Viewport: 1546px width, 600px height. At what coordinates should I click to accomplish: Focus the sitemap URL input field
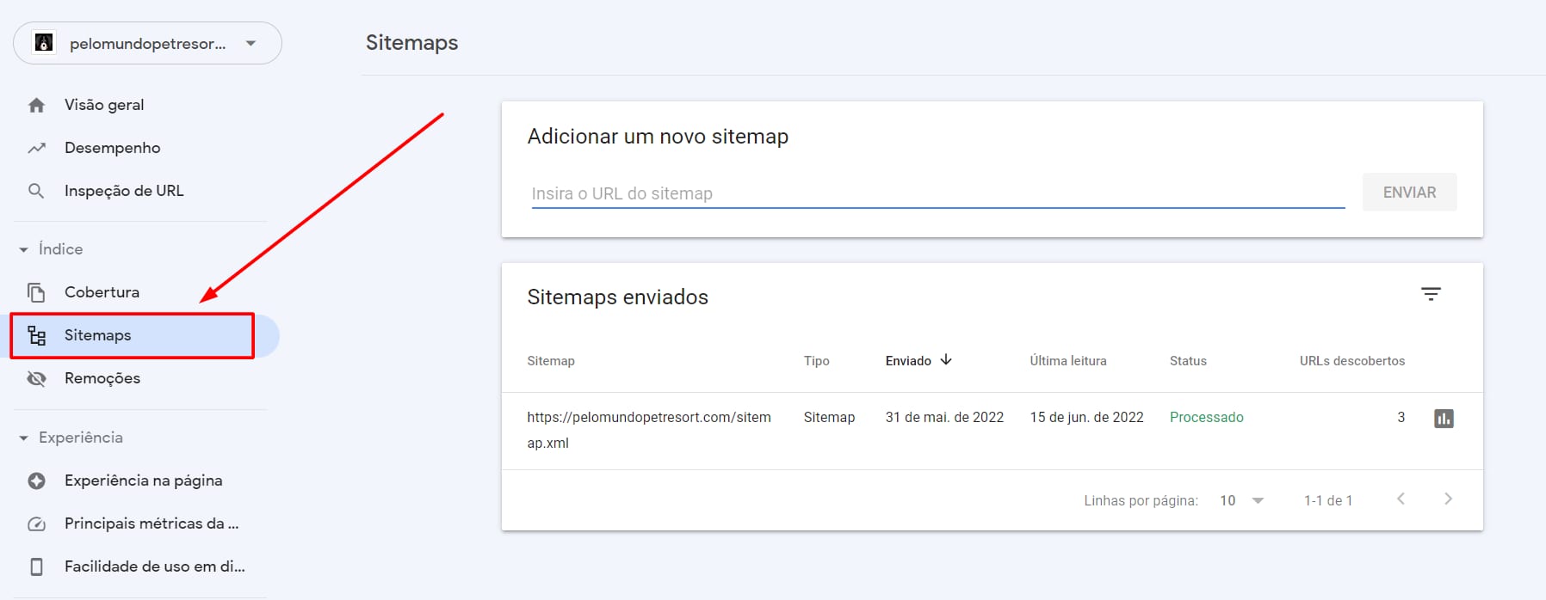pos(937,193)
